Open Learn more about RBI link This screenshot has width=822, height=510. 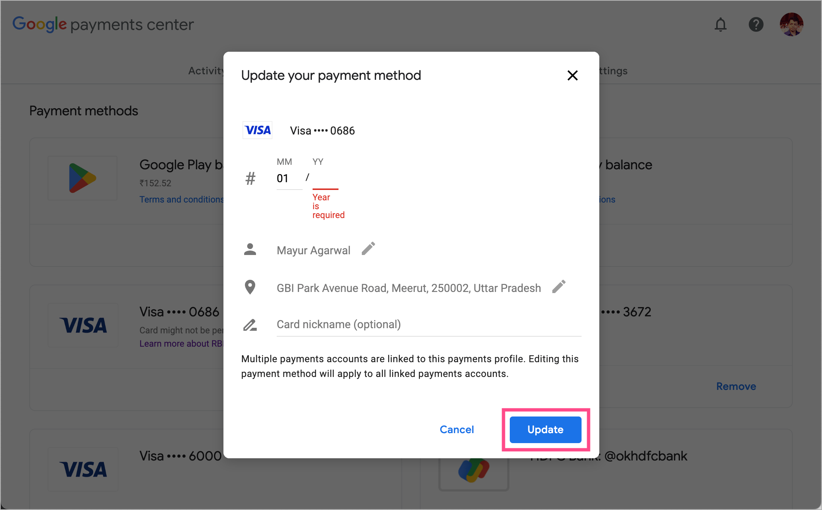181,344
